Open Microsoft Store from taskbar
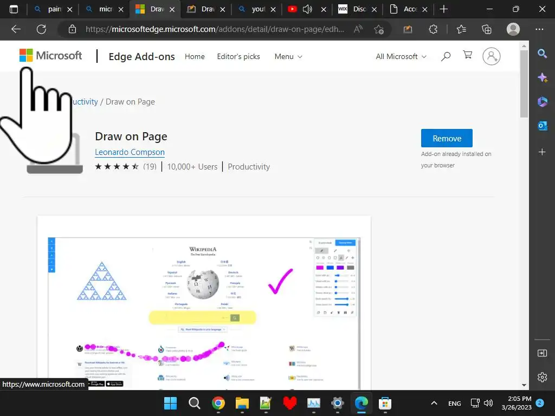 [x=385, y=403]
